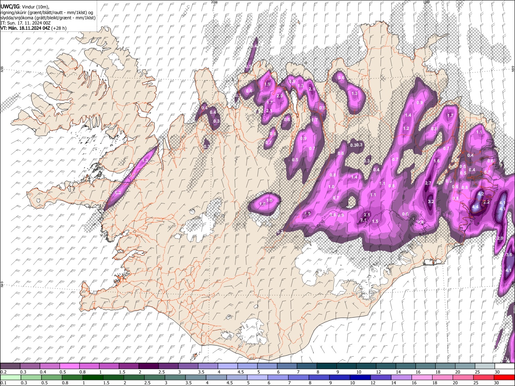Select the slate blue swatch at 6 in the snow scale
The image size is (515, 386).
pyautogui.click(x=286, y=366)
